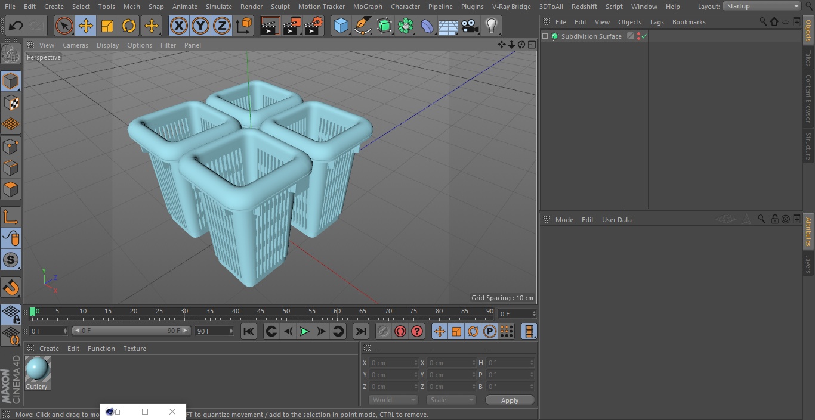Screen dimensions: 815x420
Task: Toggle the S snapping icon
Action: (11, 260)
